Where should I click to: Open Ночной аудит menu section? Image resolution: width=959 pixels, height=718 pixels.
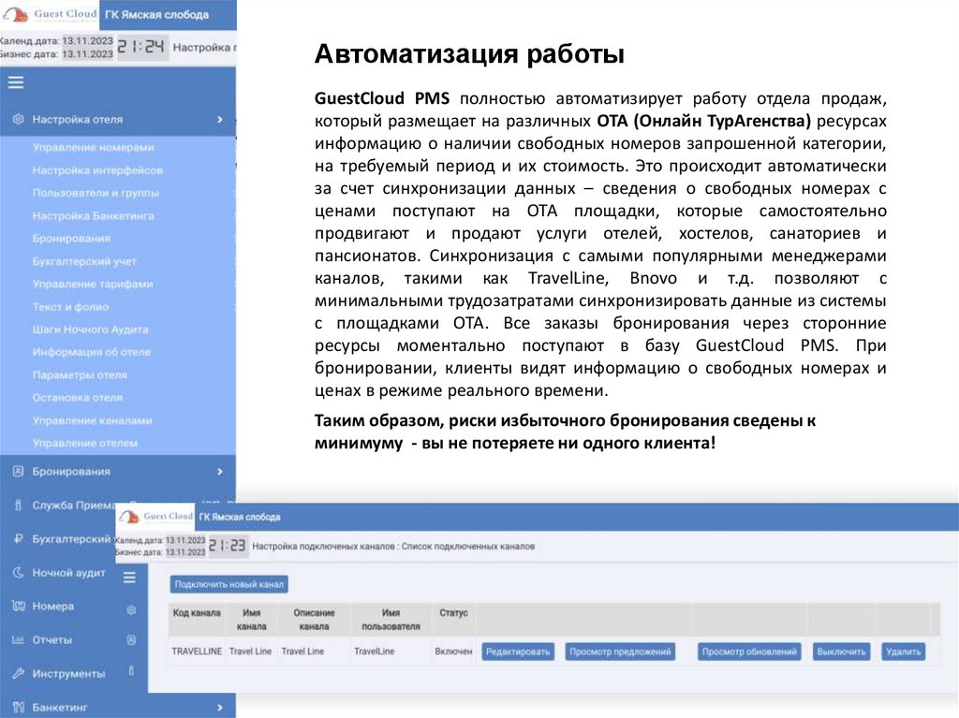pyautogui.click(x=69, y=573)
